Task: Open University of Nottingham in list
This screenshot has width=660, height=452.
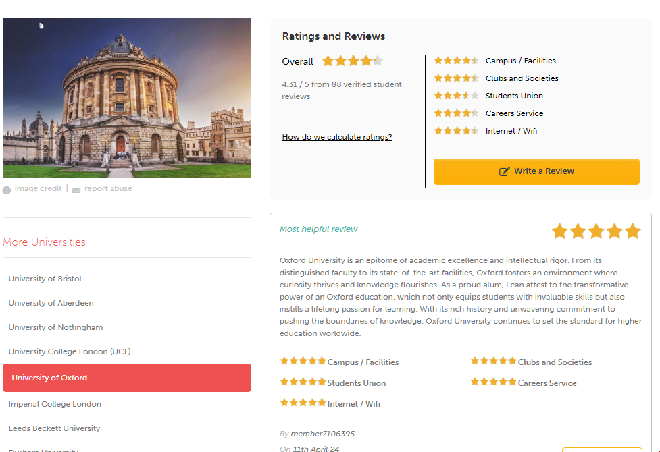Action: [56, 327]
